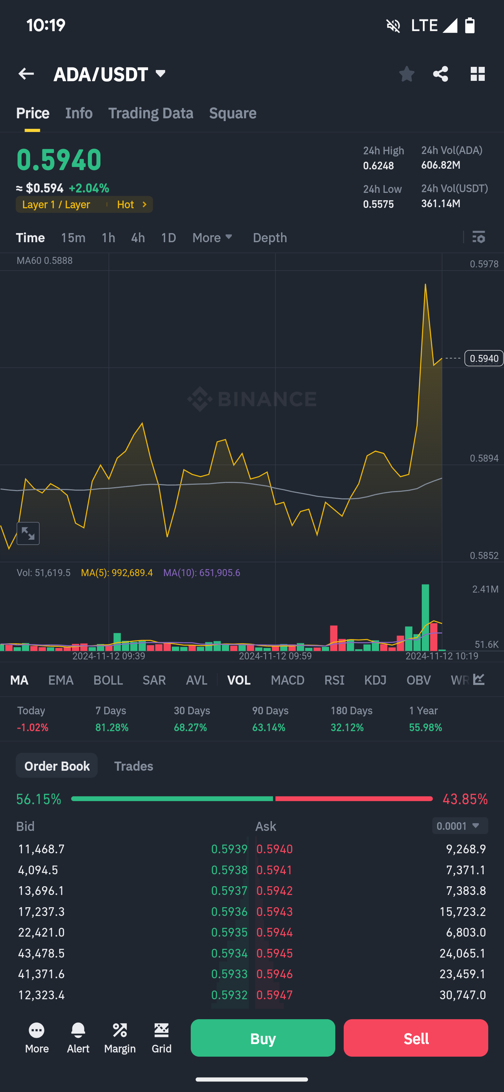Select bid price 0.5936
Screen dimensions: 504x1092
click(x=229, y=911)
